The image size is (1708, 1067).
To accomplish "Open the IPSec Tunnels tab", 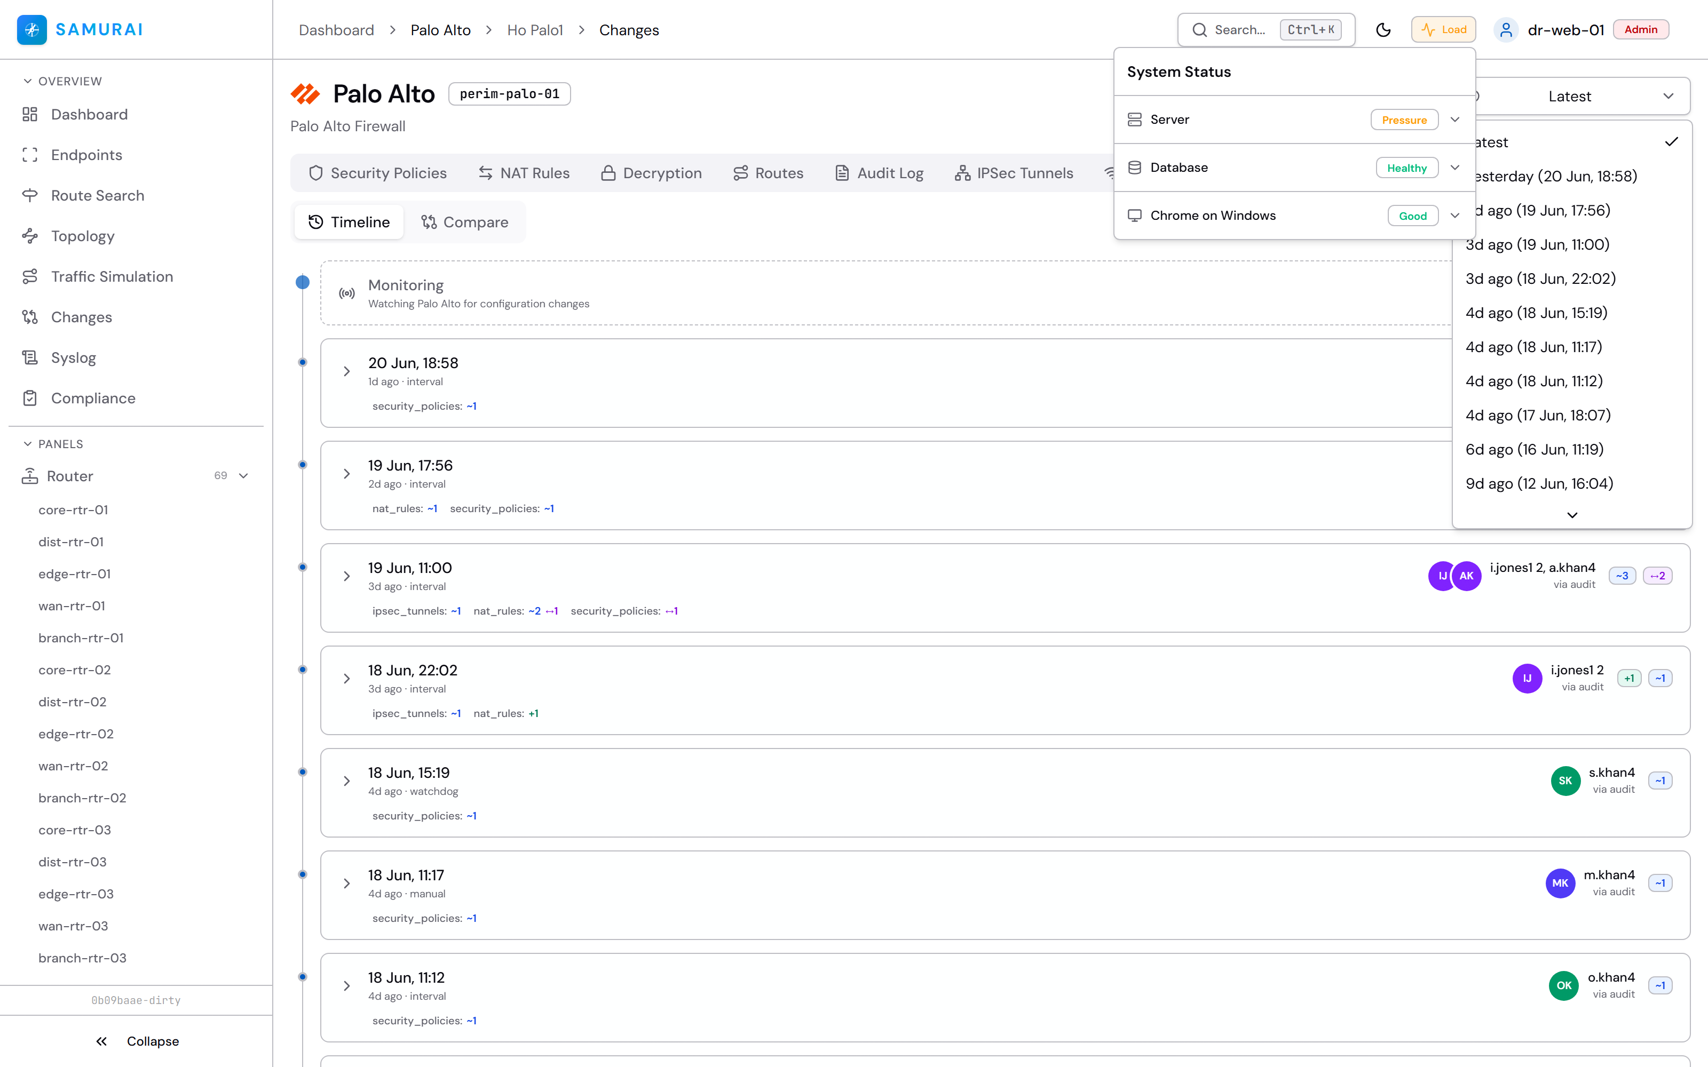I will pos(1014,173).
